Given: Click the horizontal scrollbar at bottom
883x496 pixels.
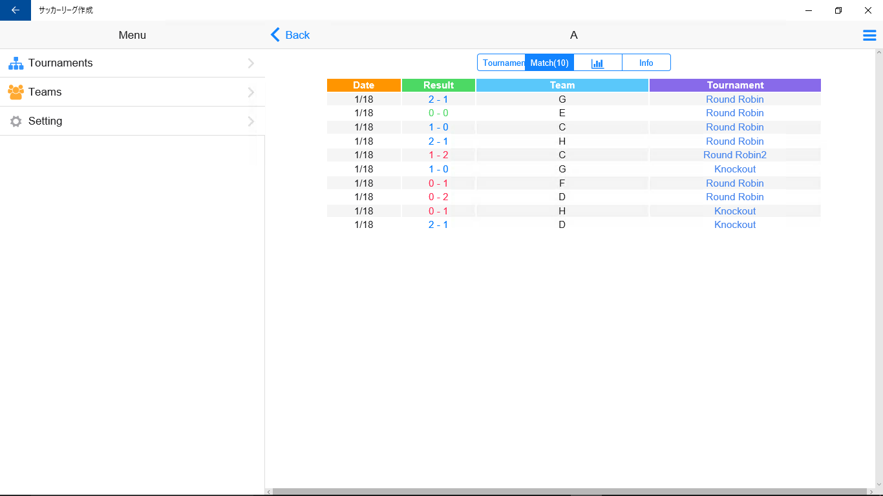Looking at the screenshot, I should tap(570, 492).
